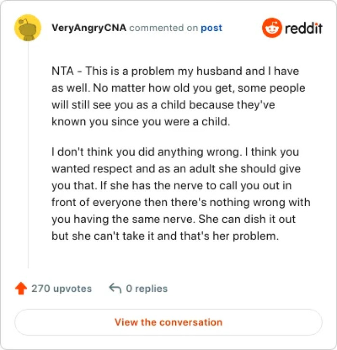Click the line starting "you having the same nerve"
Viewport: 337px width, 350px height.
173,220
